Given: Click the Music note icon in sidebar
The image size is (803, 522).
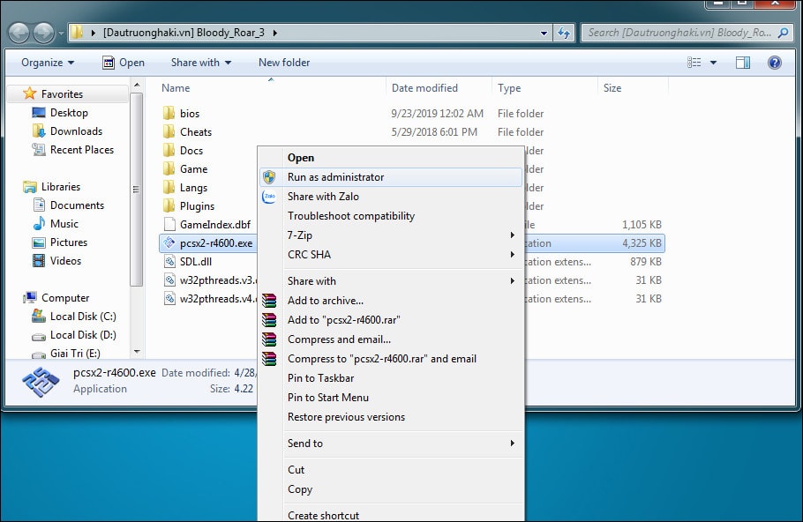Looking at the screenshot, I should [x=39, y=224].
